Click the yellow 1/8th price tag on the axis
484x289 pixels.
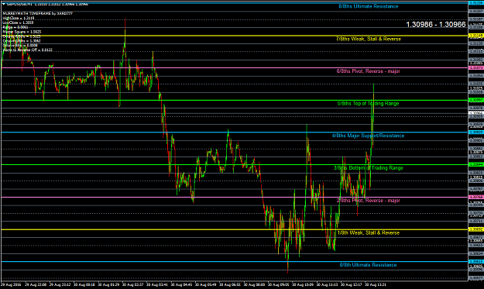476,229
